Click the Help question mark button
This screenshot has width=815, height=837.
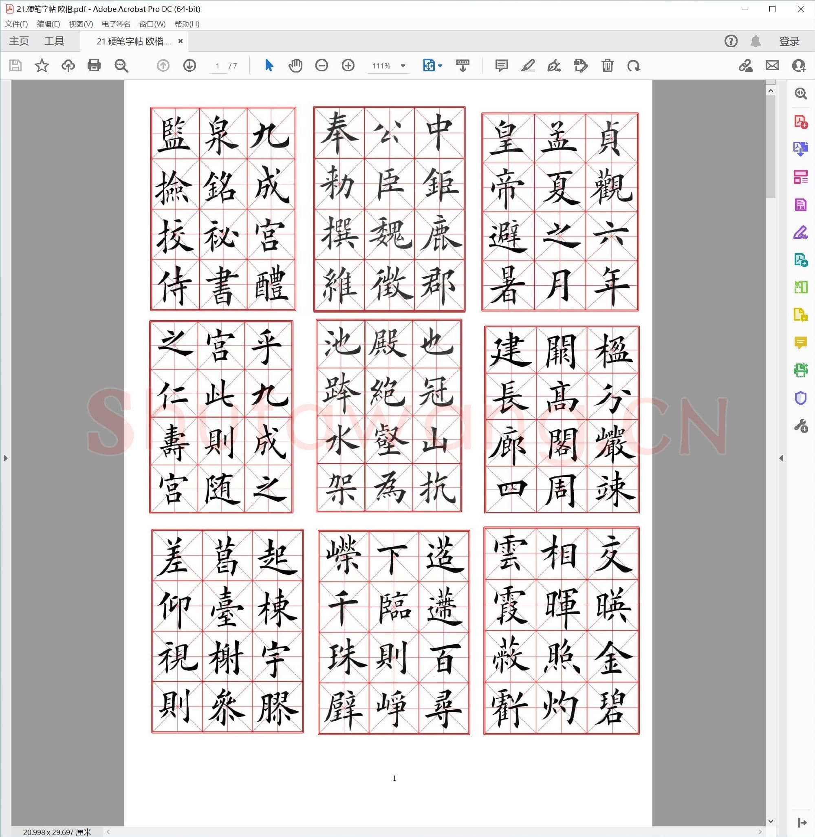[x=731, y=41]
